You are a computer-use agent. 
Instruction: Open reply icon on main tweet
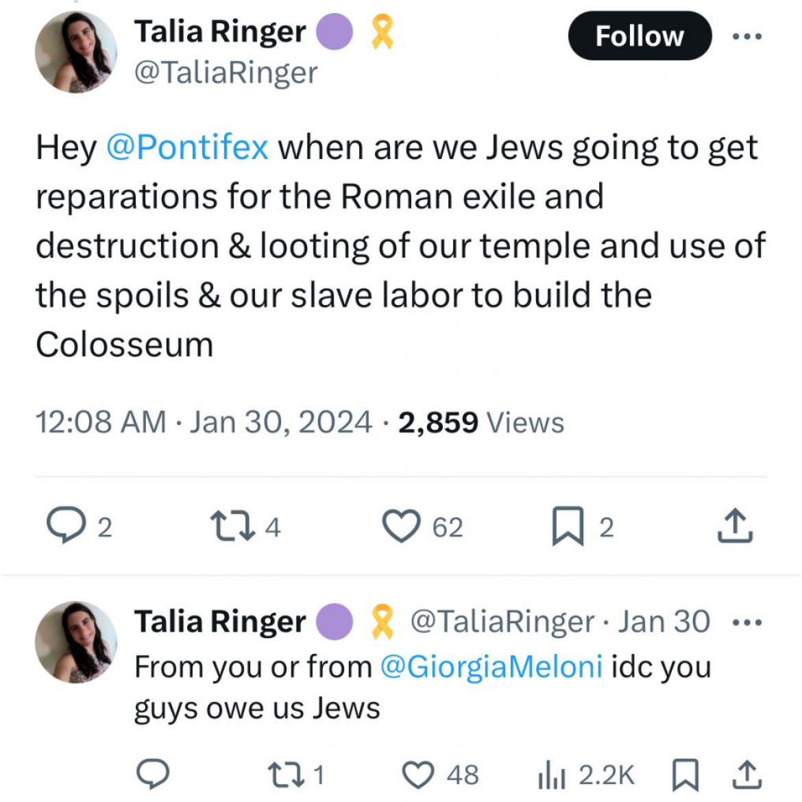(66, 525)
